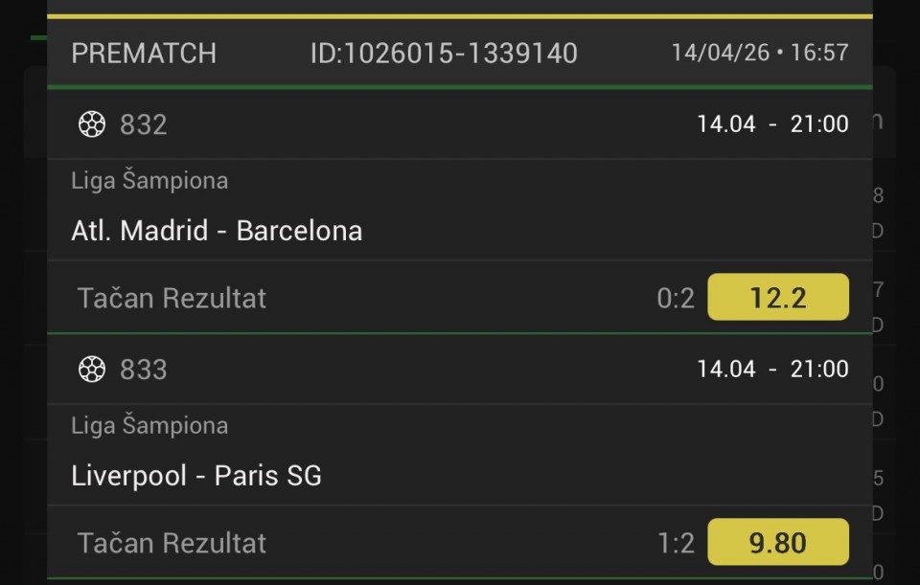Select the 9.80 odds button

pos(777,543)
